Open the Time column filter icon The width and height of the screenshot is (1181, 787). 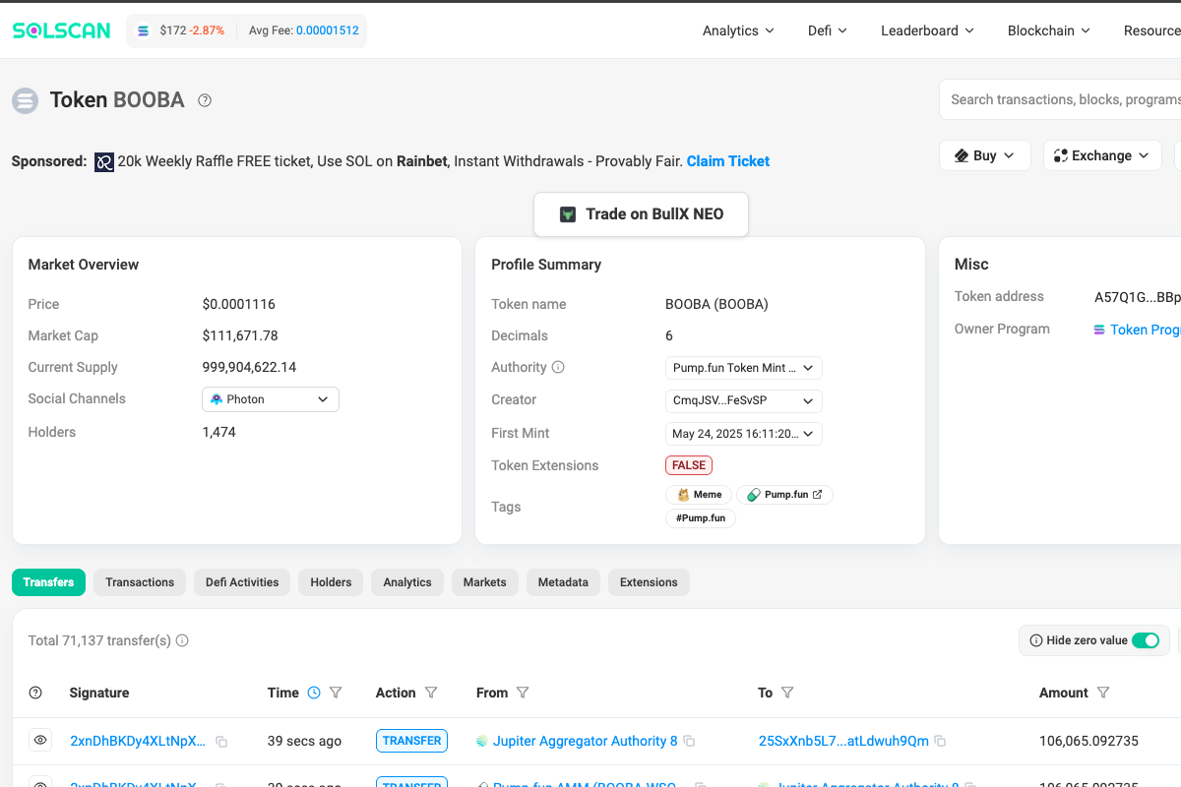click(x=336, y=693)
